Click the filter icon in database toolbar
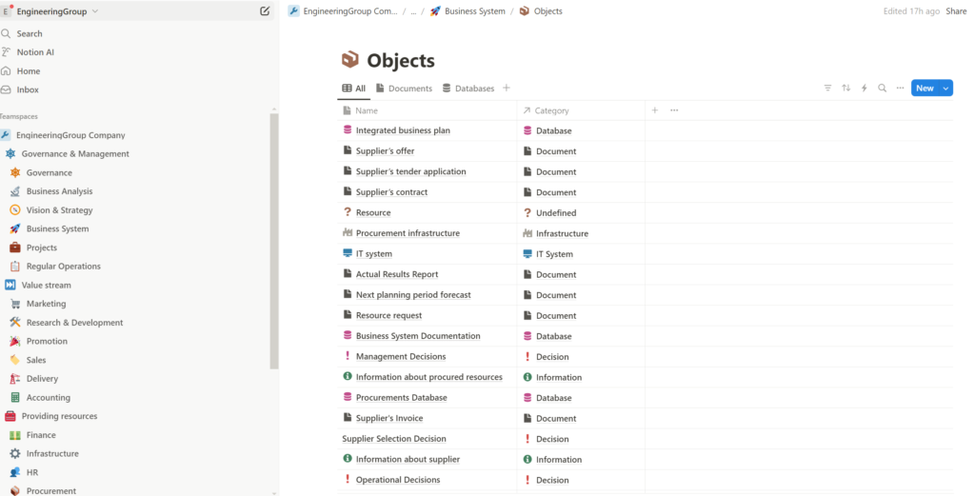 827,89
